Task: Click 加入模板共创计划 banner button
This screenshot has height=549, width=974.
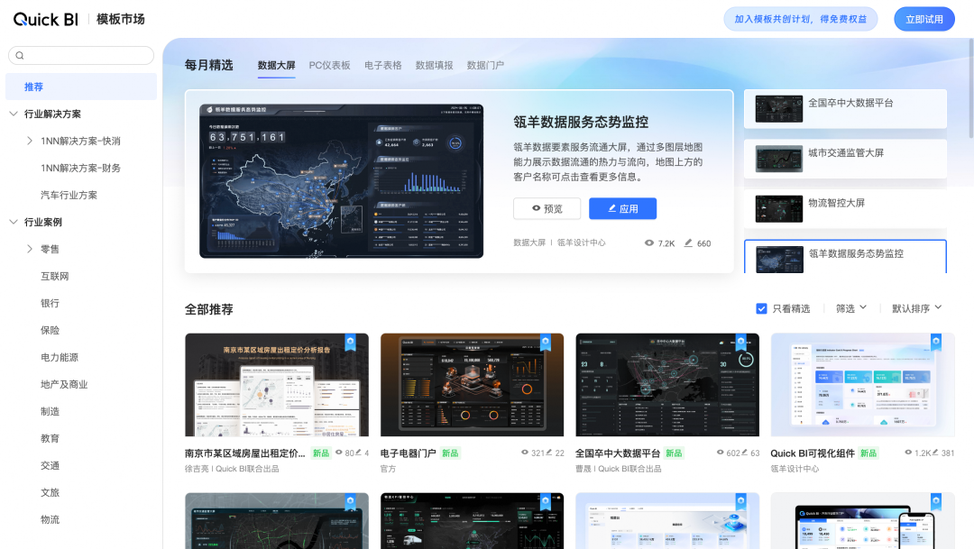Action: click(801, 19)
